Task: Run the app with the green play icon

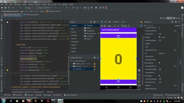Action: [56, 8]
